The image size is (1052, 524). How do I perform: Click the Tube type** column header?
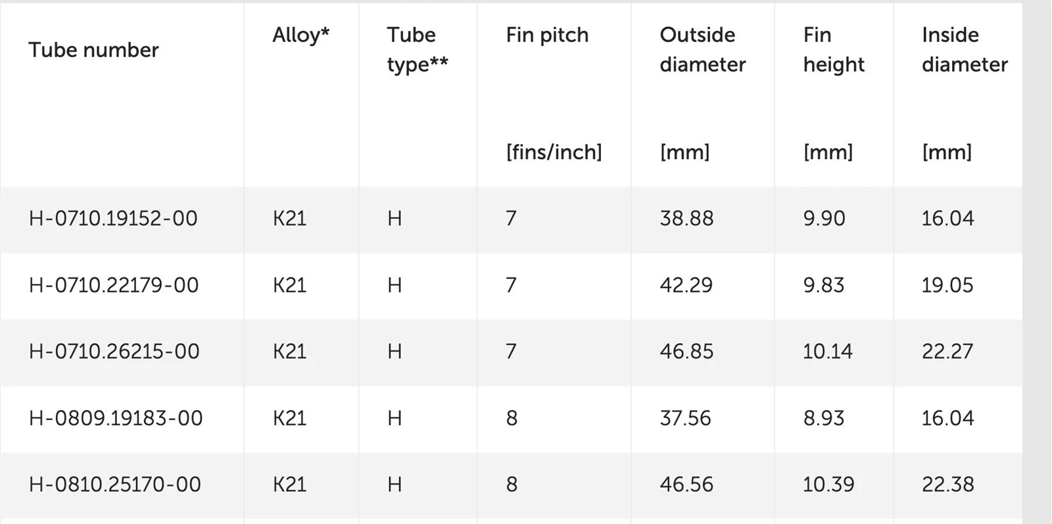pyautogui.click(x=418, y=49)
